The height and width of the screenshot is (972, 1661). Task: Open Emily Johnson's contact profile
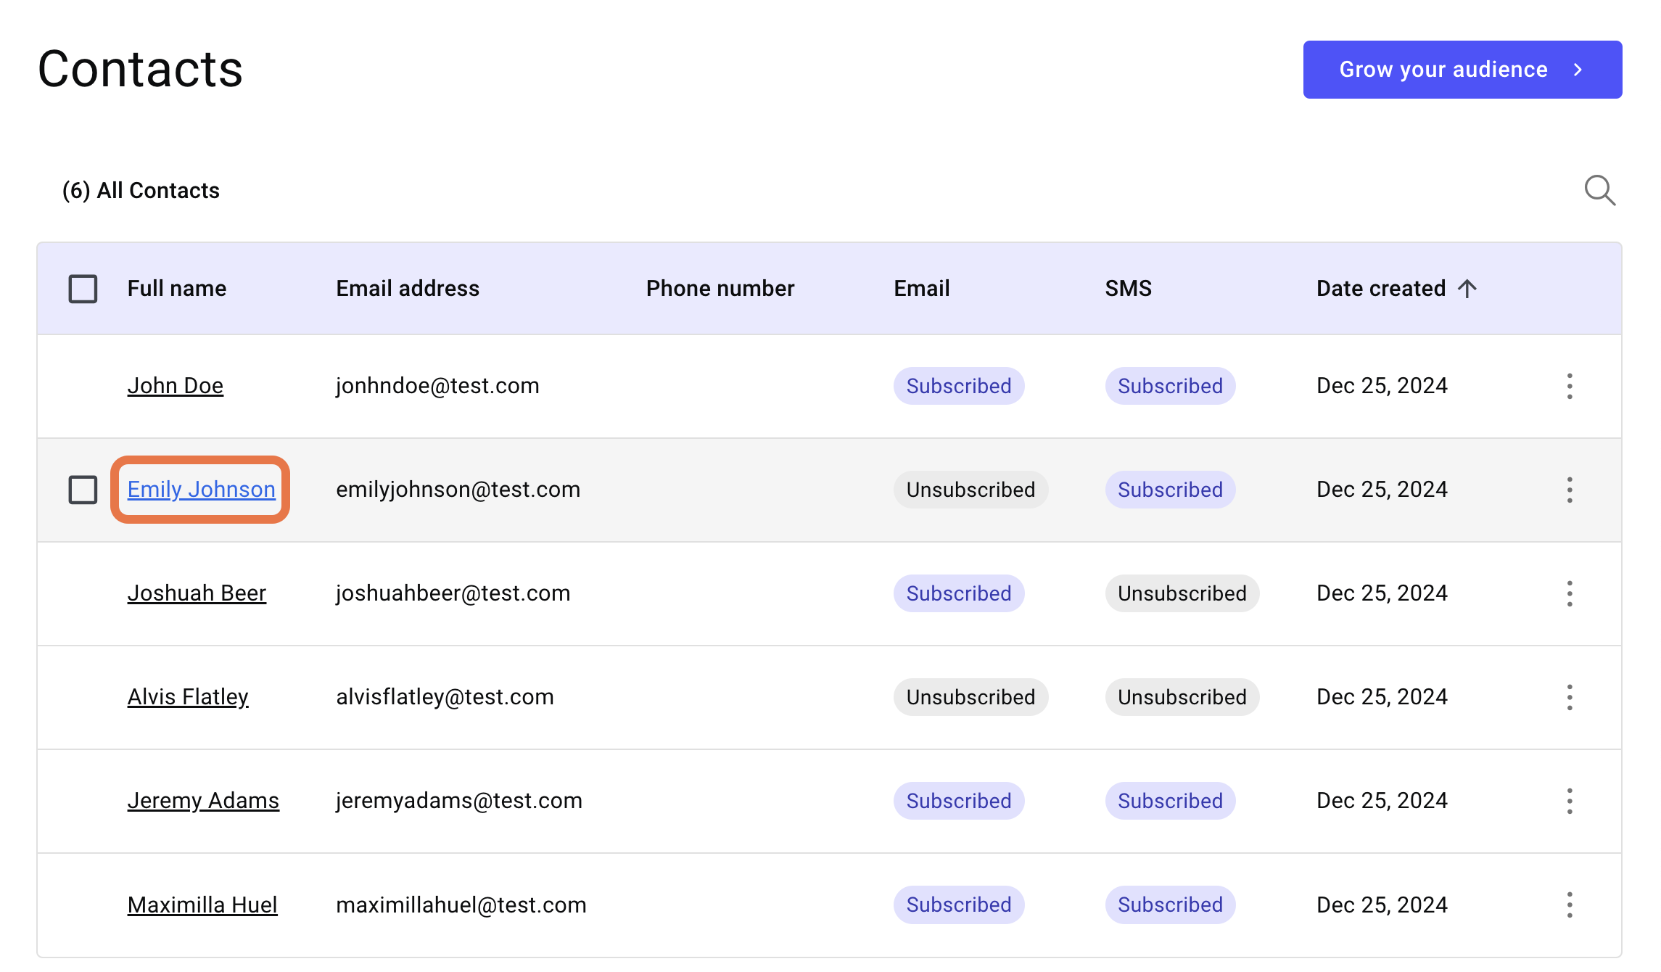(x=201, y=488)
